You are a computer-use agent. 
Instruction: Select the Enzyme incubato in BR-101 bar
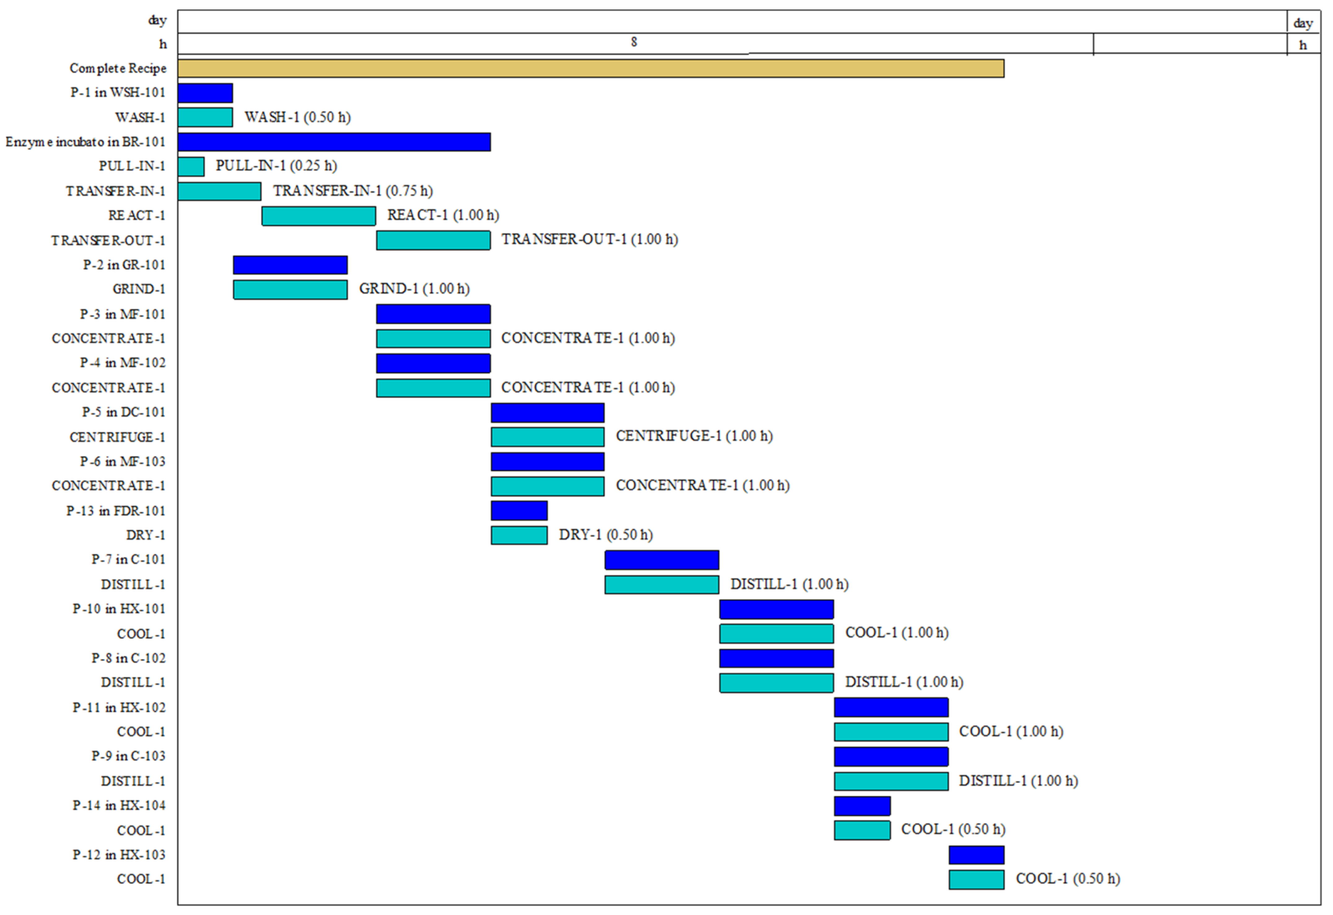click(334, 142)
